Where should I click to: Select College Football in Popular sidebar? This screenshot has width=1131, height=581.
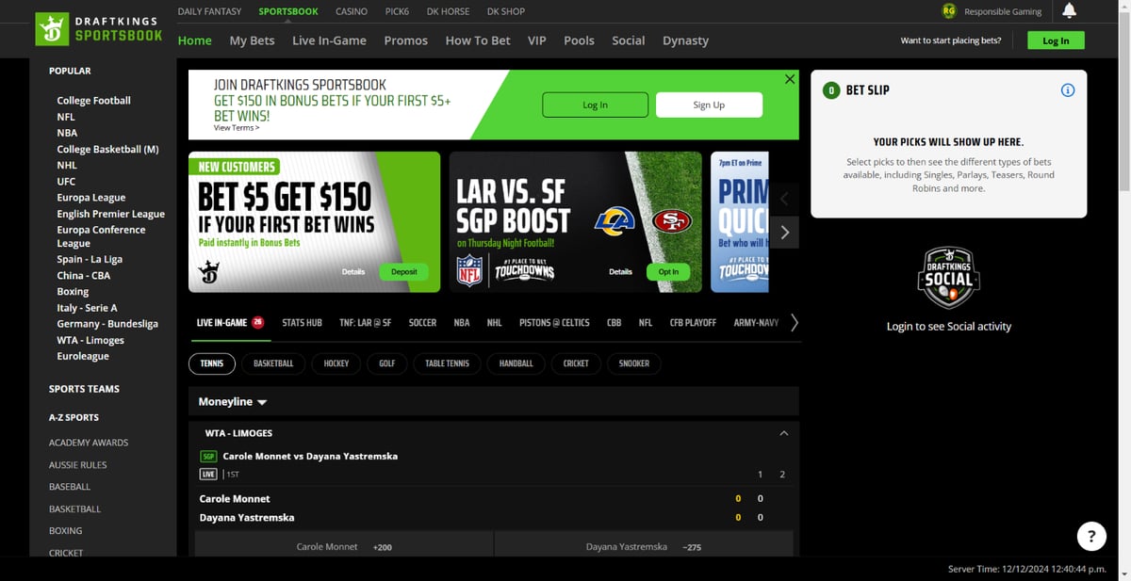tap(93, 101)
